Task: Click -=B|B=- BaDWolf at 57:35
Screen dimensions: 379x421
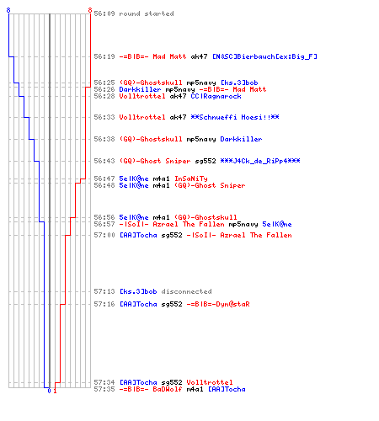Action: (151, 389)
